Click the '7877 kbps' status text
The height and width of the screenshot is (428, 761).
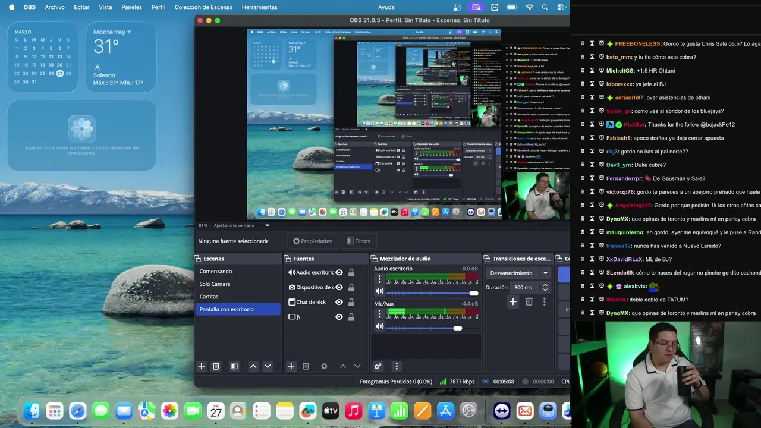pyautogui.click(x=462, y=382)
